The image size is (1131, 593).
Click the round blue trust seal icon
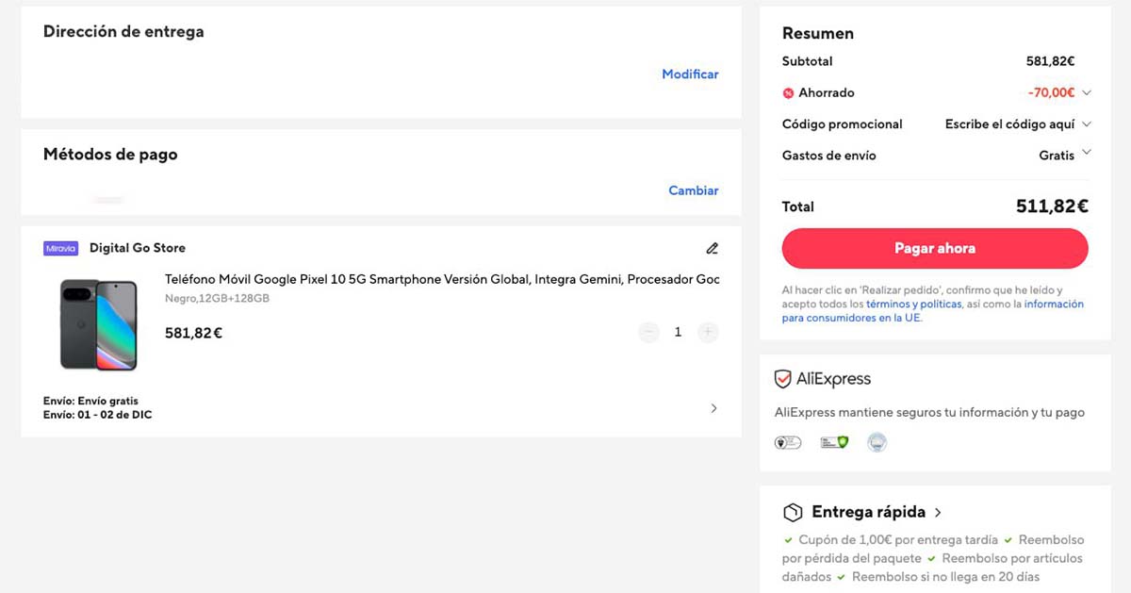[x=877, y=442]
